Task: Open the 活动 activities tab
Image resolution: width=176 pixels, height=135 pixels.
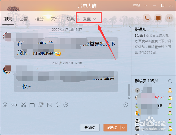Action: click(71, 19)
